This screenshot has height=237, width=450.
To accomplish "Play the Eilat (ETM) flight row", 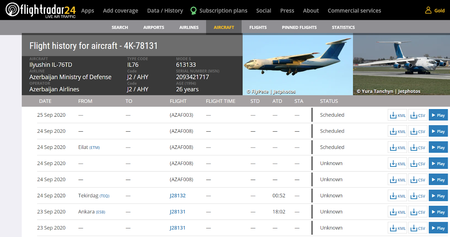I will (x=438, y=147).
